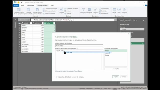Image resolution: width=160 pixels, height=90 pixels.
Task: Select row number 12 header
Action: [x=19, y=51]
